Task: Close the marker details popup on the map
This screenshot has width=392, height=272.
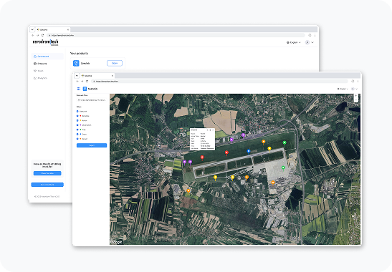Action: click(x=213, y=130)
